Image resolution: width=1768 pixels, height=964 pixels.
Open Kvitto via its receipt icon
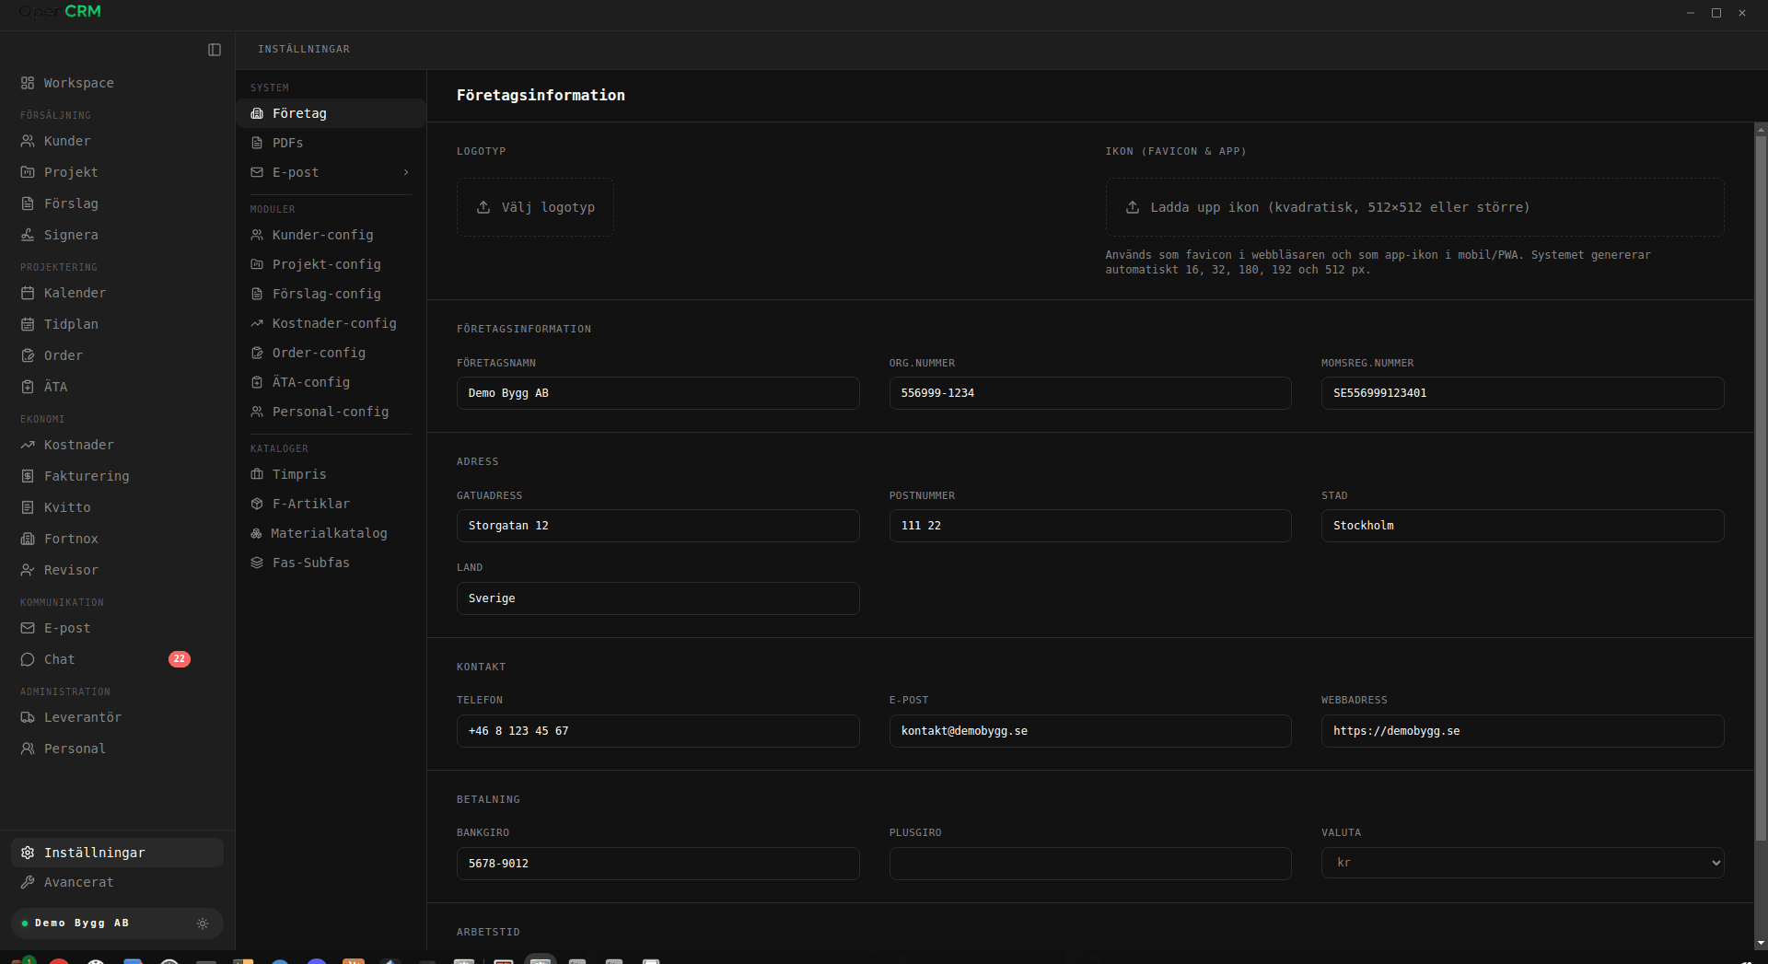28,507
